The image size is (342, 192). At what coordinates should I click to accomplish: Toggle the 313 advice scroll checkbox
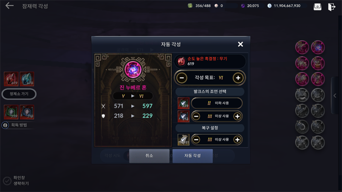point(183,116)
